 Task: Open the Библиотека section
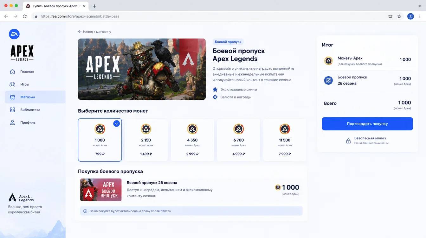click(x=35, y=110)
